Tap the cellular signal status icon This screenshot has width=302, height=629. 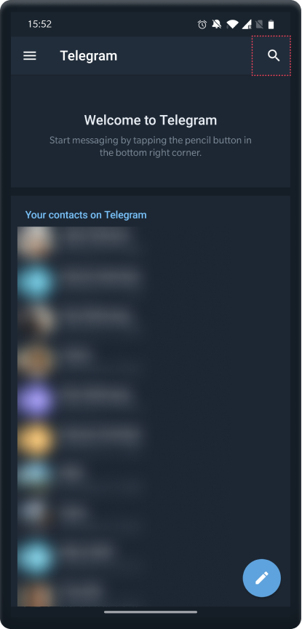tap(247, 25)
